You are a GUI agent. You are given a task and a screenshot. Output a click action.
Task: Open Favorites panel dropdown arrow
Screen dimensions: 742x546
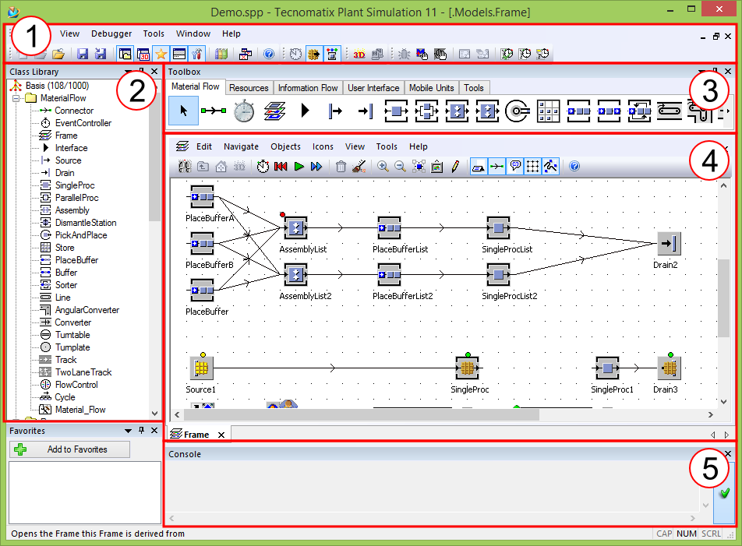tap(128, 431)
